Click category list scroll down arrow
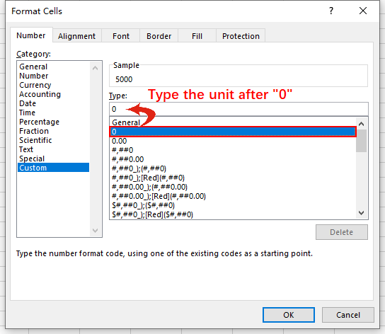Image resolution: width=385 pixels, height=334 pixels. pos(96,231)
